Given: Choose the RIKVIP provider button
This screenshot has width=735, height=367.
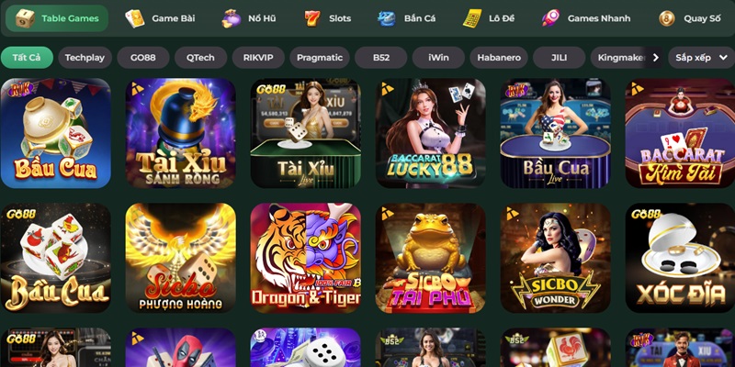Looking at the screenshot, I should click(258, 58).
